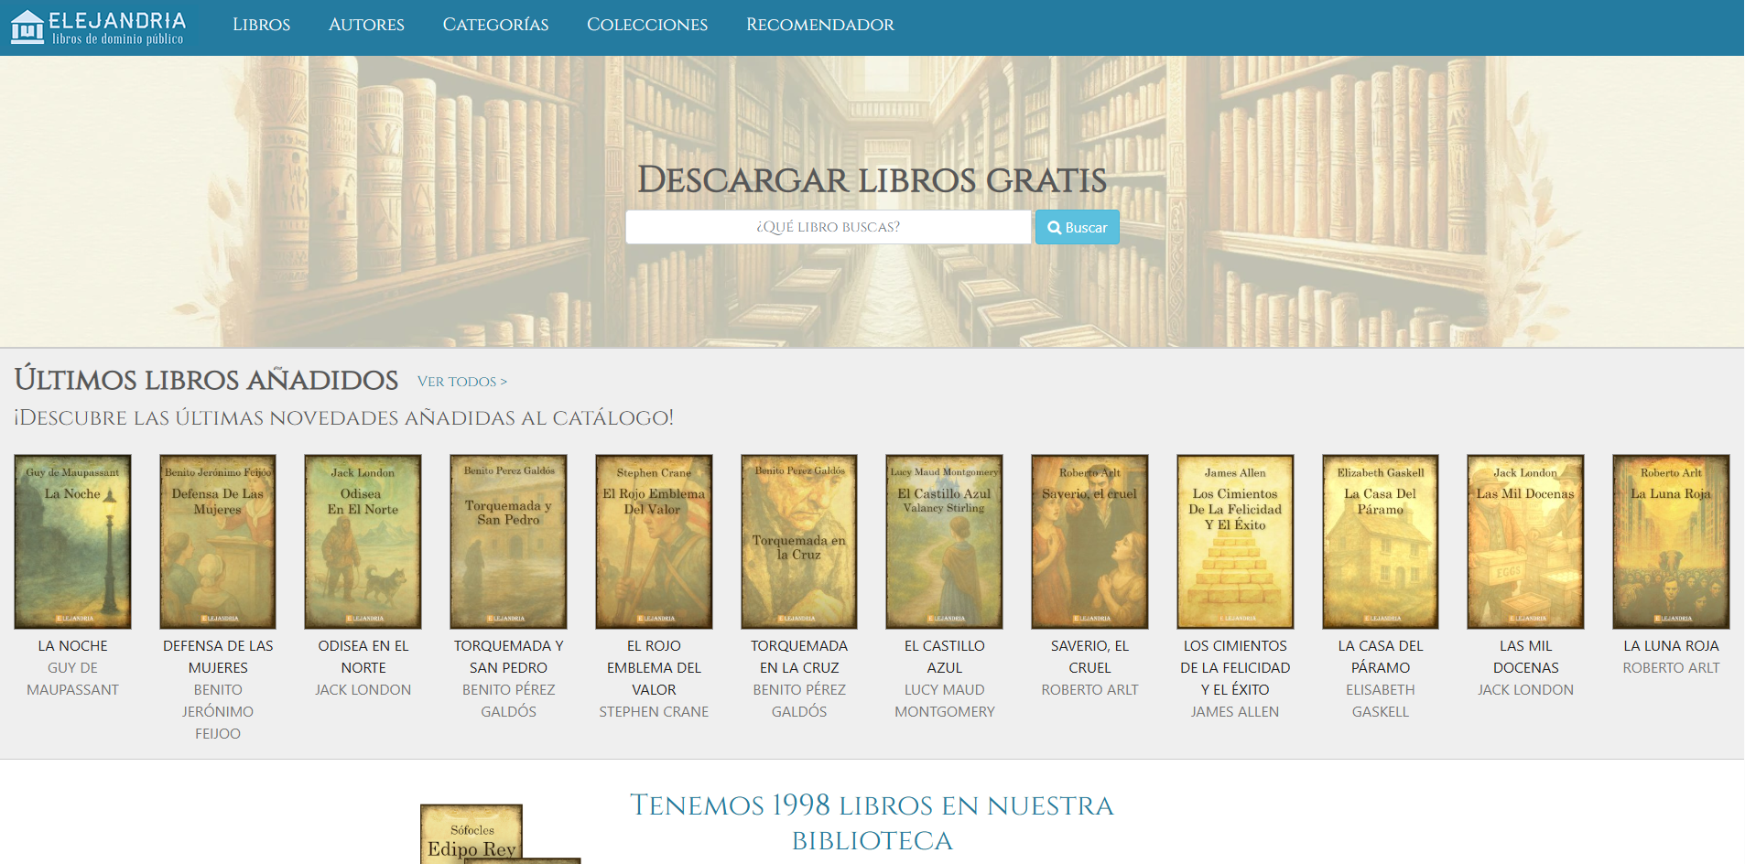Open La Noche book cover
Screen dimensions: 1745x864
pyautogui.click(x=72, y=542)
